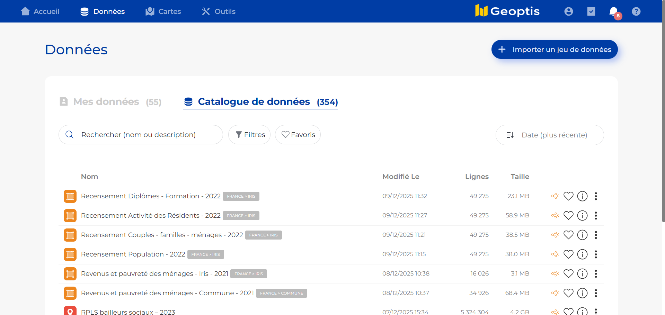Open the Filtres panel

(x=249, y=135)
